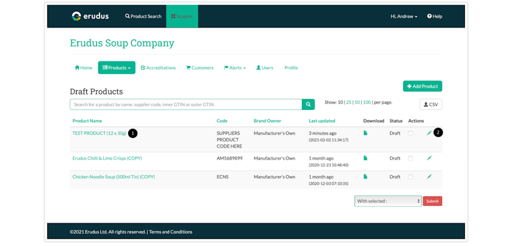Click the red Submit button
Image resolution: width=514 pixels, height=246 pixels.
pos(433,201)
